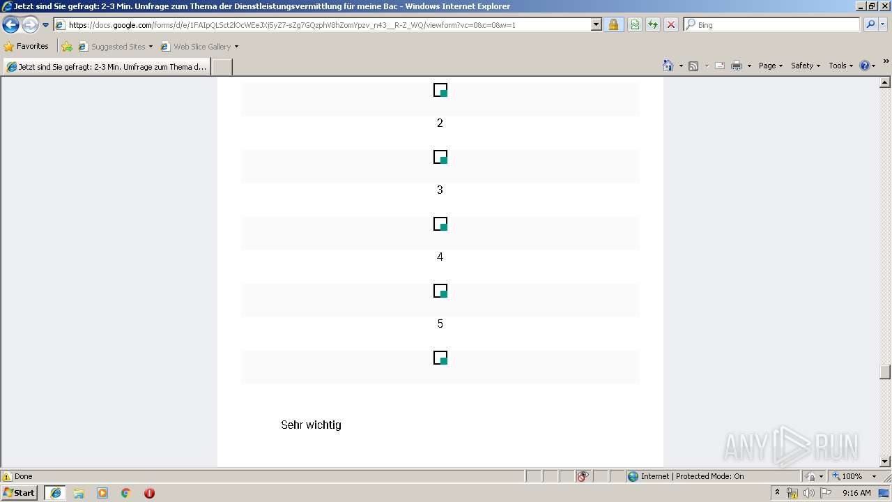Open the Page menu

pyautogui.click(x=770, y=66)
